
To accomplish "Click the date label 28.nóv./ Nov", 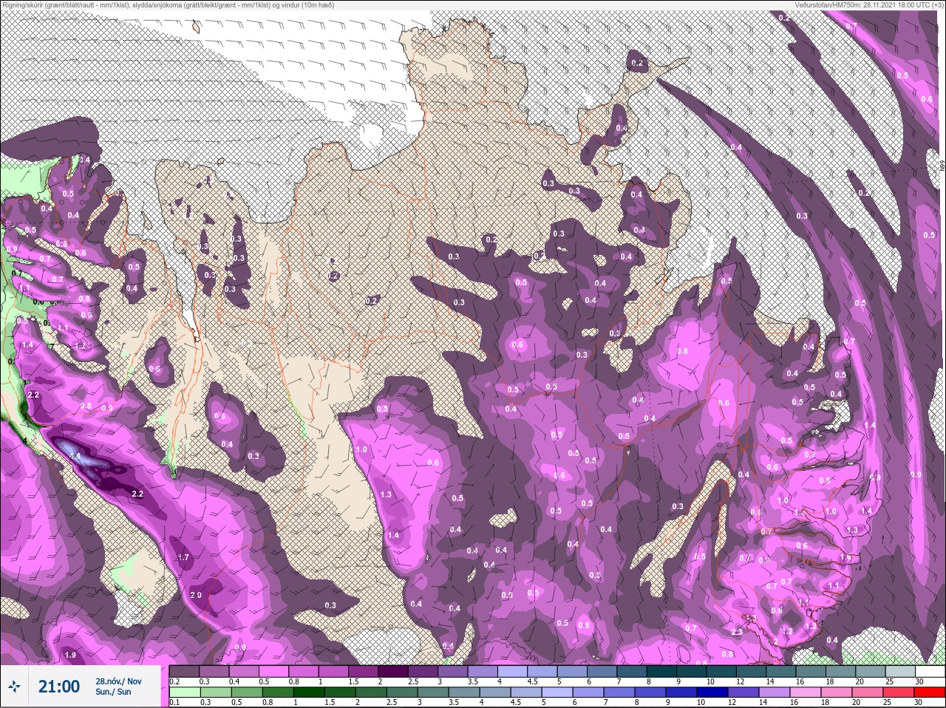I will 118,681.
